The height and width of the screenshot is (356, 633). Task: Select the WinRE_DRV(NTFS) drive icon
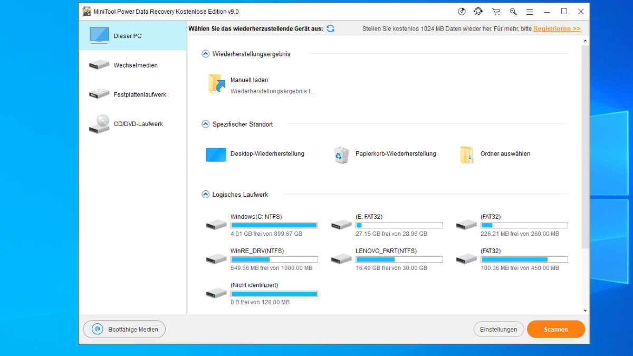(x=216, y=259)
